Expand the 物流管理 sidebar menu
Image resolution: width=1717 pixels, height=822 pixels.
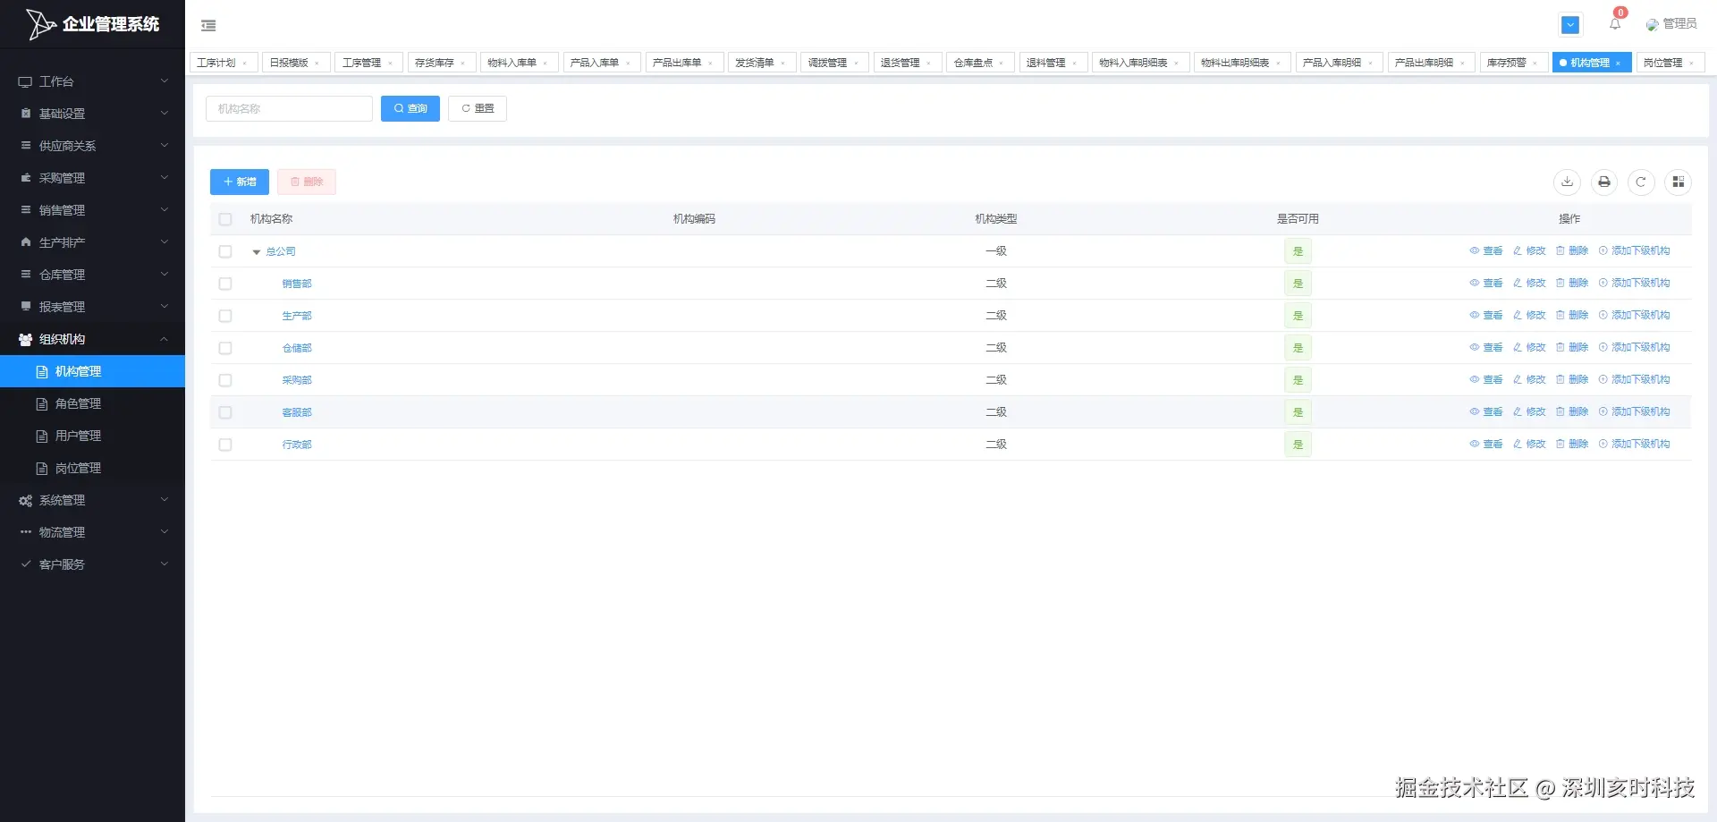tap(92, 532)
